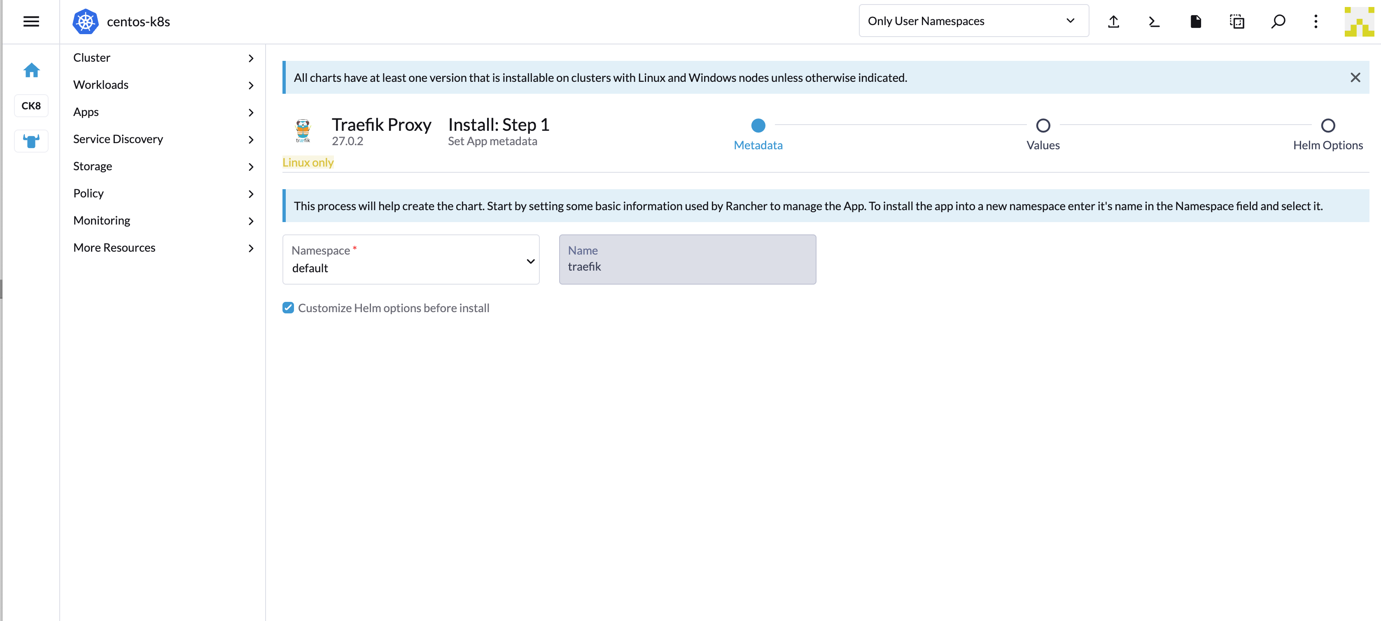
Task: Click the version number 27.0.2
Action: tap(348, 141)
